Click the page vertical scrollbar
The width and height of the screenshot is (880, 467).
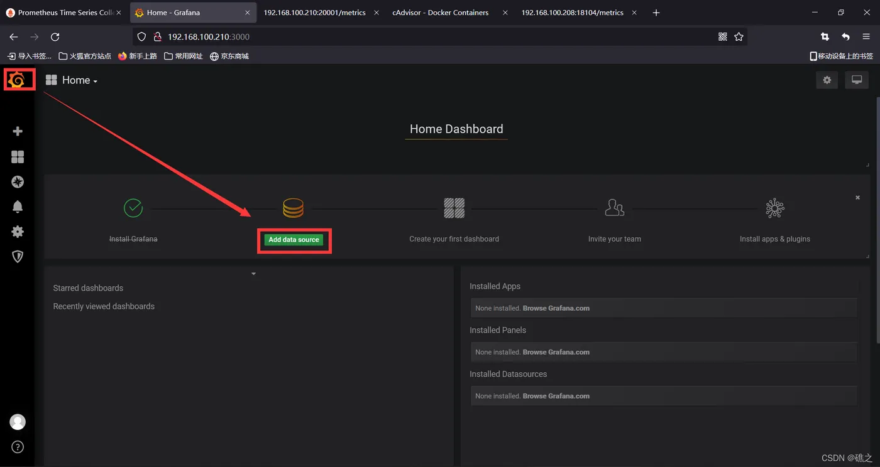pos(877,220)
